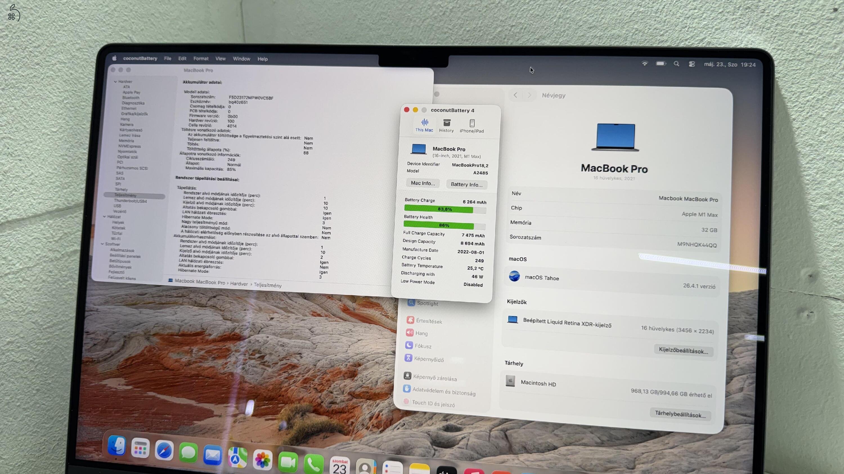Click the Tárhelybeállítások... button
The width and height of the screenshot is (844, 474).
pyautogui.click(x=680, y=414)
